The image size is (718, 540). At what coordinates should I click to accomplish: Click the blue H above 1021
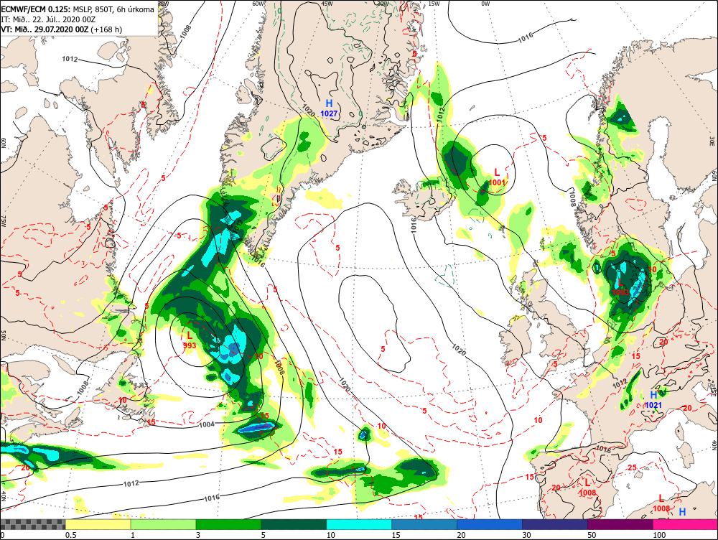(x=653, y=395)
